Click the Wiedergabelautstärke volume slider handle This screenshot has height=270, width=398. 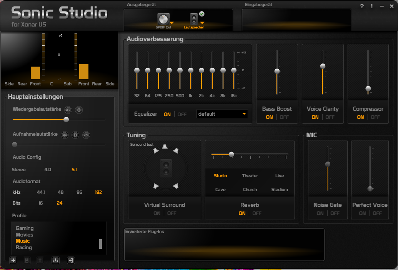(66, 120)
